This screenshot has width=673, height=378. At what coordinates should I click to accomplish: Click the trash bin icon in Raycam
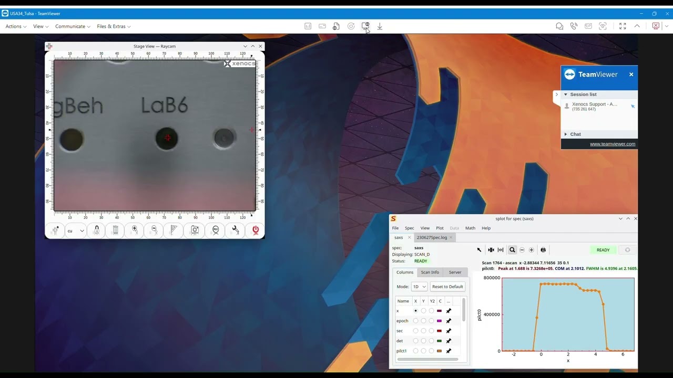116,230
